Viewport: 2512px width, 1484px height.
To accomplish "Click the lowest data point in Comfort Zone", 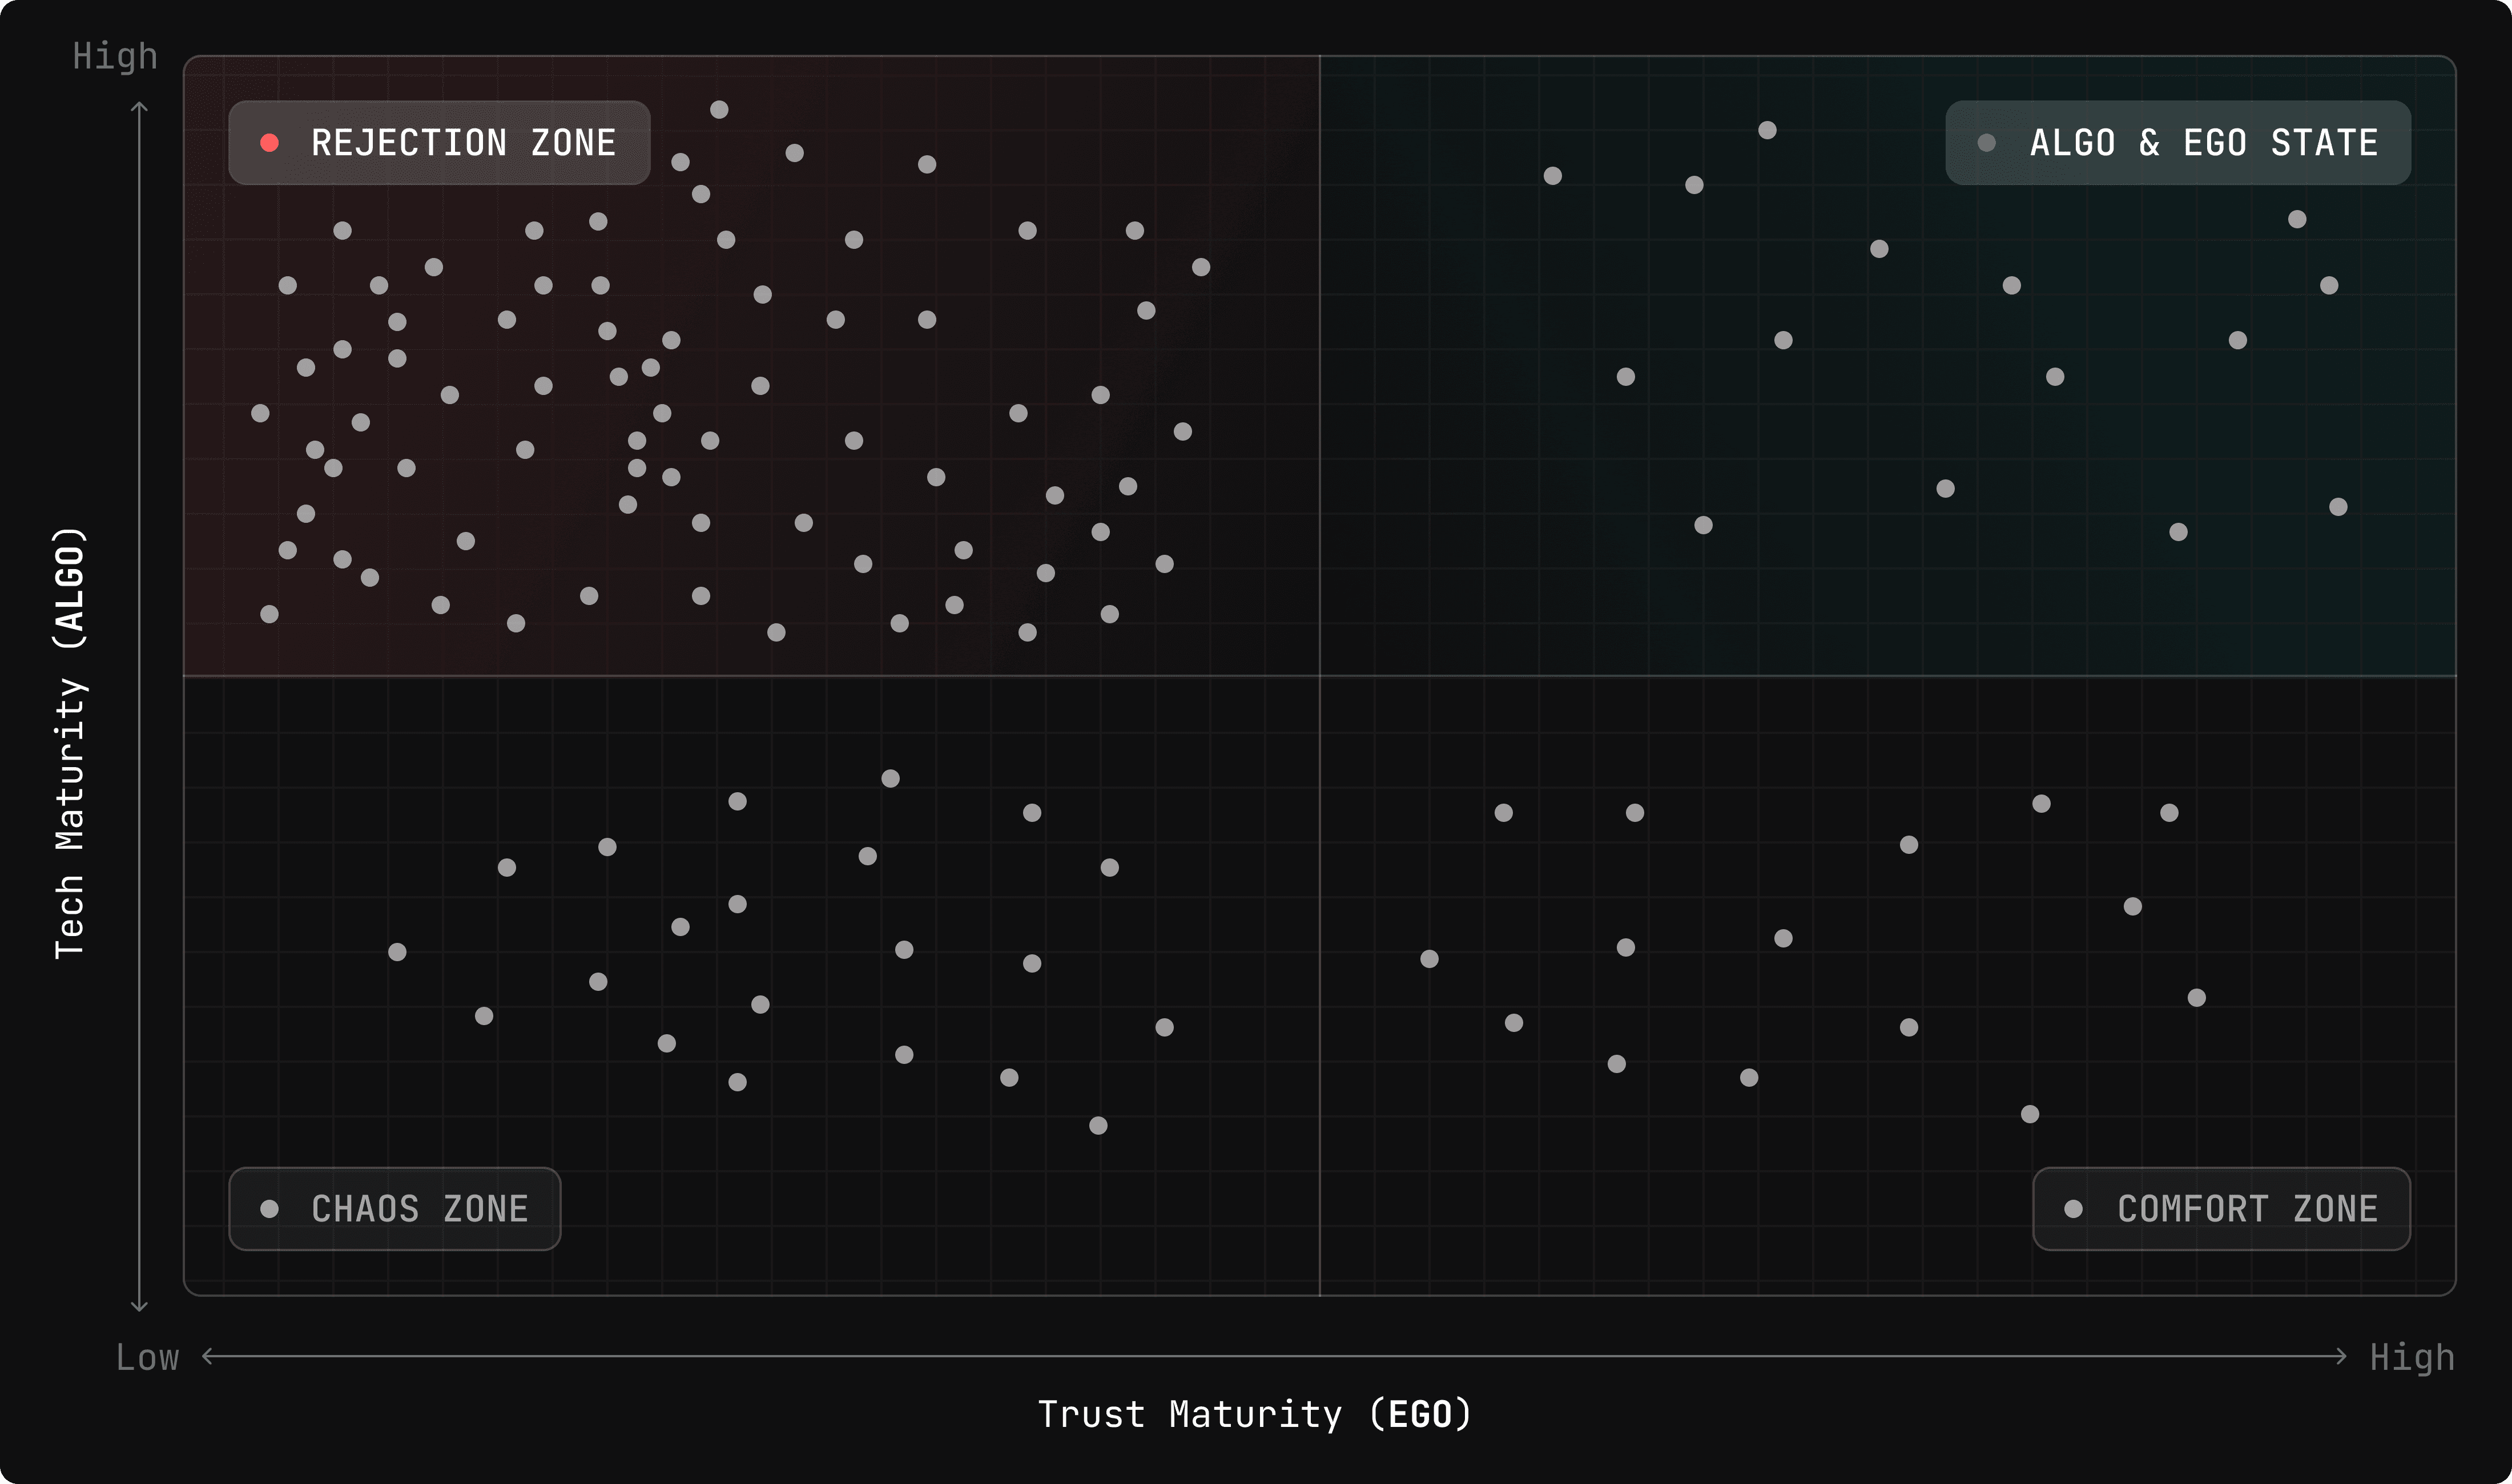I will tap(2030, 1114).
